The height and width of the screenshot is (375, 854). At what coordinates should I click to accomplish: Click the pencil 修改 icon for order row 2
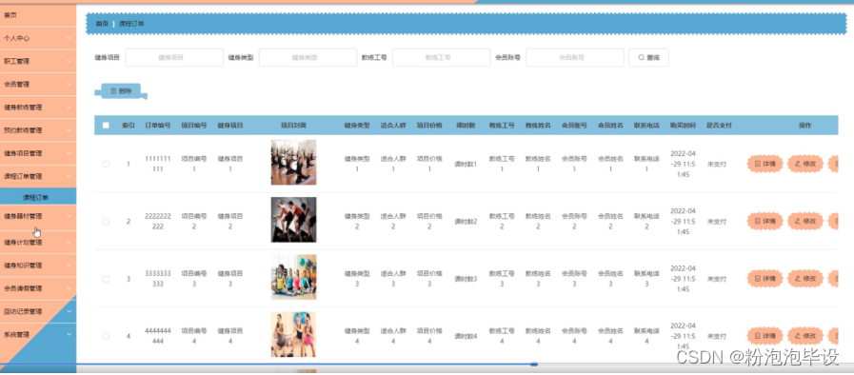pyautogui.click(x=798, y=221)
